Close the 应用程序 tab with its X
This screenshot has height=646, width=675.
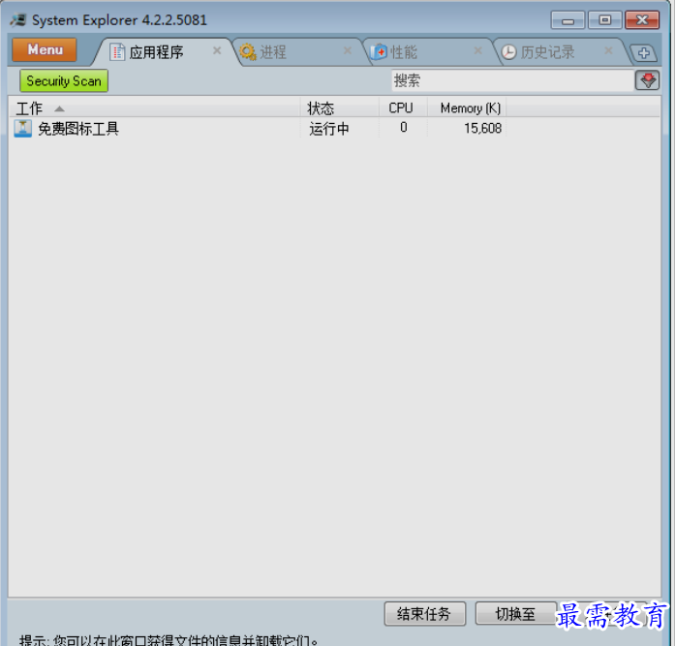point(217,50)
